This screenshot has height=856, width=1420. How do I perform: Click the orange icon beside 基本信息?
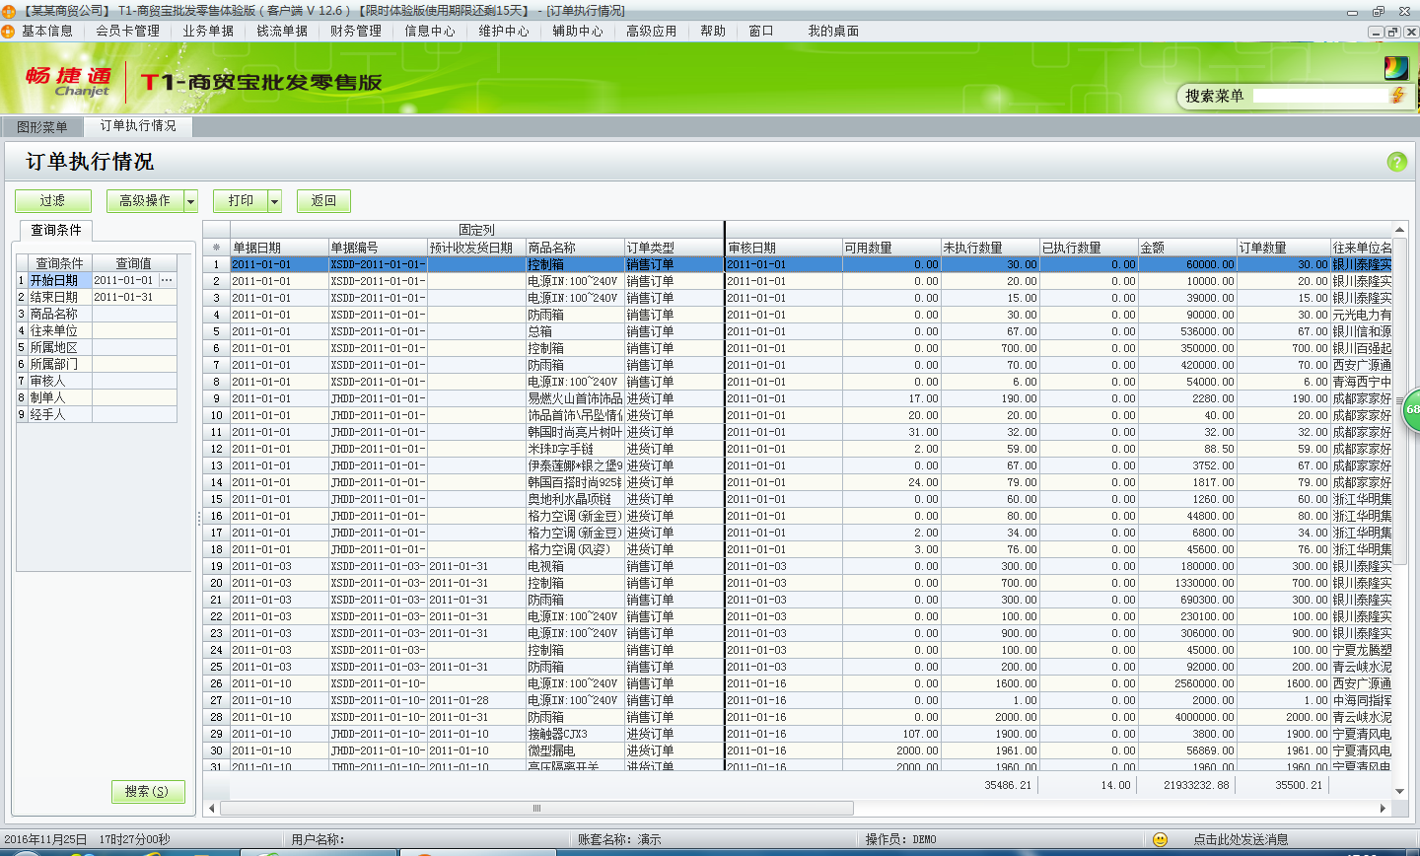(x=9, y=31)
